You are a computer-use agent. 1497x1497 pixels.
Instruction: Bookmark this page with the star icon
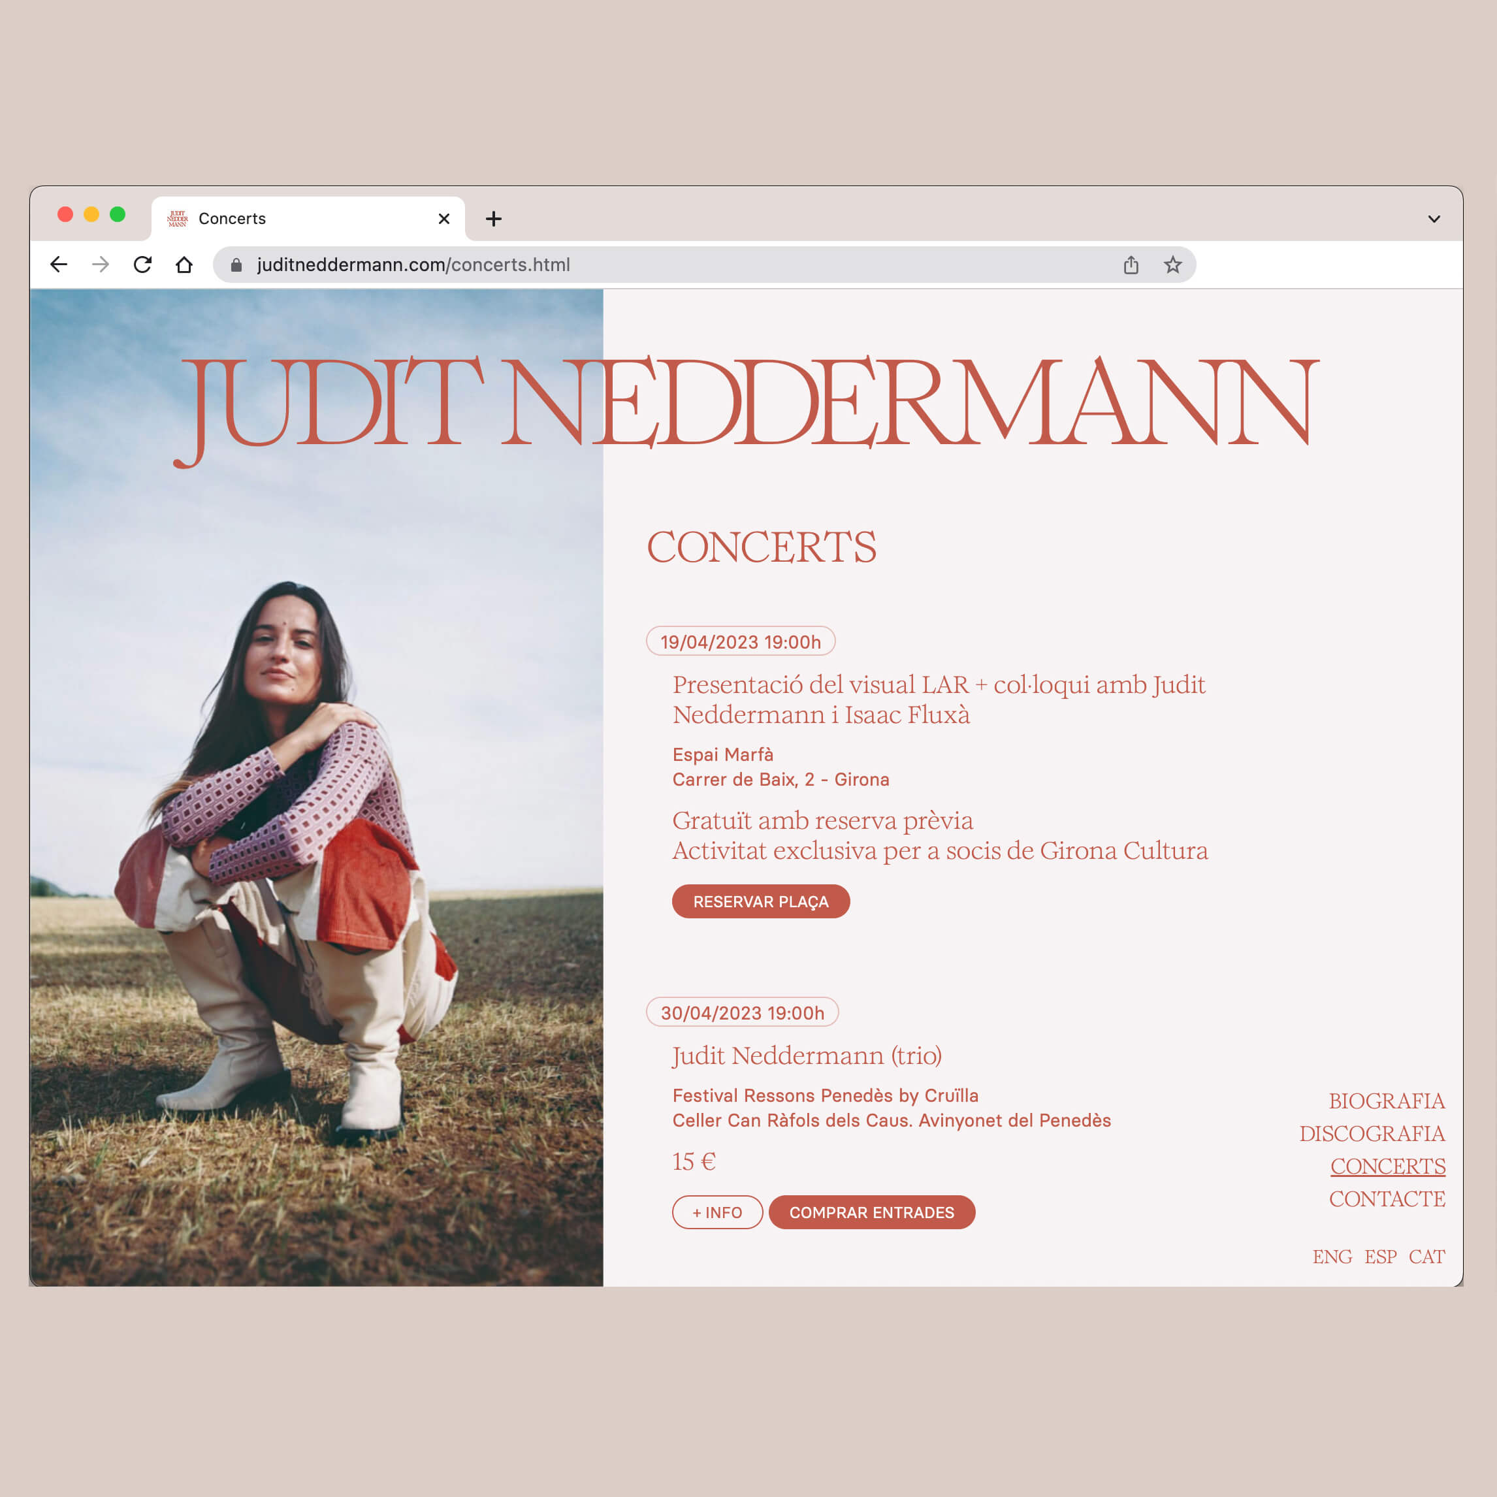[x=1172, y=265]
